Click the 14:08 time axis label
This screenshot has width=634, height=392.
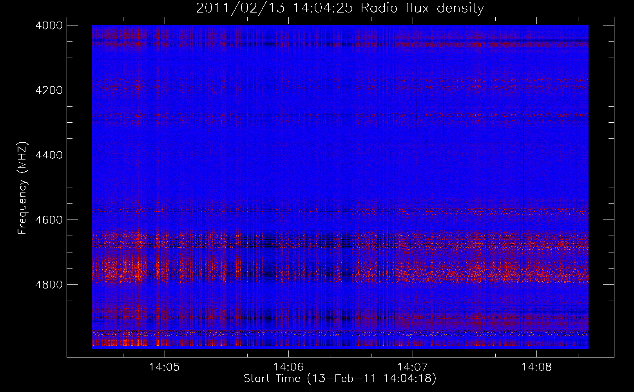536,367
